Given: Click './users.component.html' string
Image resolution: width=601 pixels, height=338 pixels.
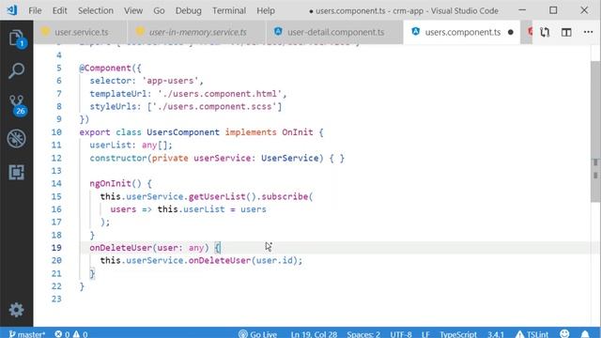Looking at the screenshot, I should (x=220, y=94).
